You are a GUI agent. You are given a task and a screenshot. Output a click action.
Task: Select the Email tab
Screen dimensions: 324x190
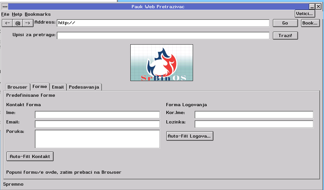[58, 87]
